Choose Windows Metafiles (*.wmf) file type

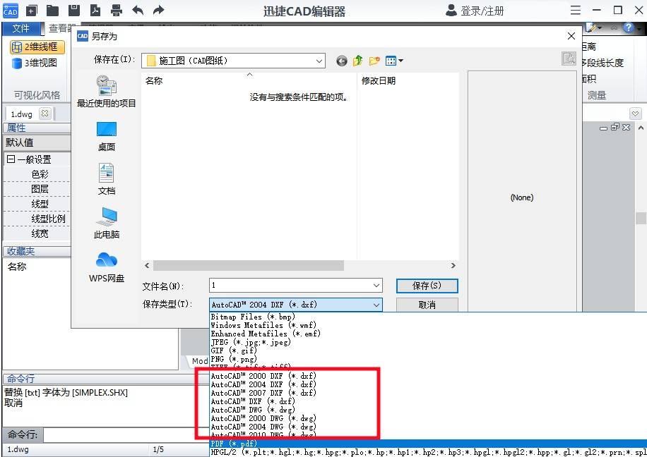point(263,325)
